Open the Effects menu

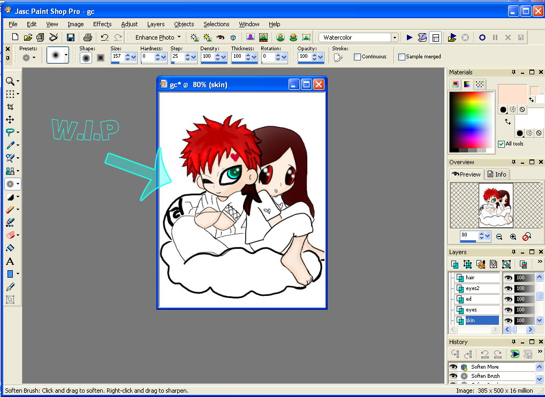pos(102,24)
